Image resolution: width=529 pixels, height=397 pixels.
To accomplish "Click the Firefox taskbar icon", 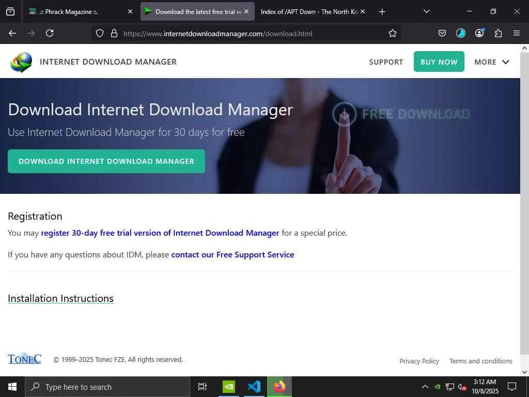I will 279,387.
